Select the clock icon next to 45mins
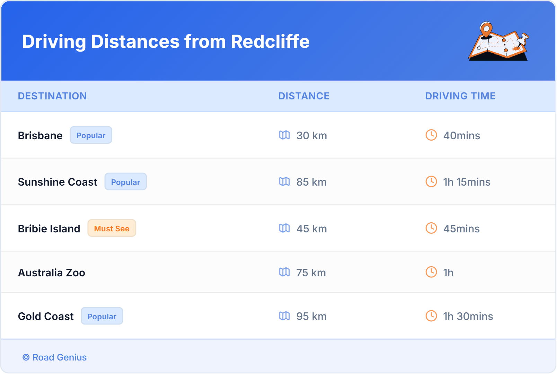This screenshot has height=374, width=557. pyautogui.click(x=431, y=229)
